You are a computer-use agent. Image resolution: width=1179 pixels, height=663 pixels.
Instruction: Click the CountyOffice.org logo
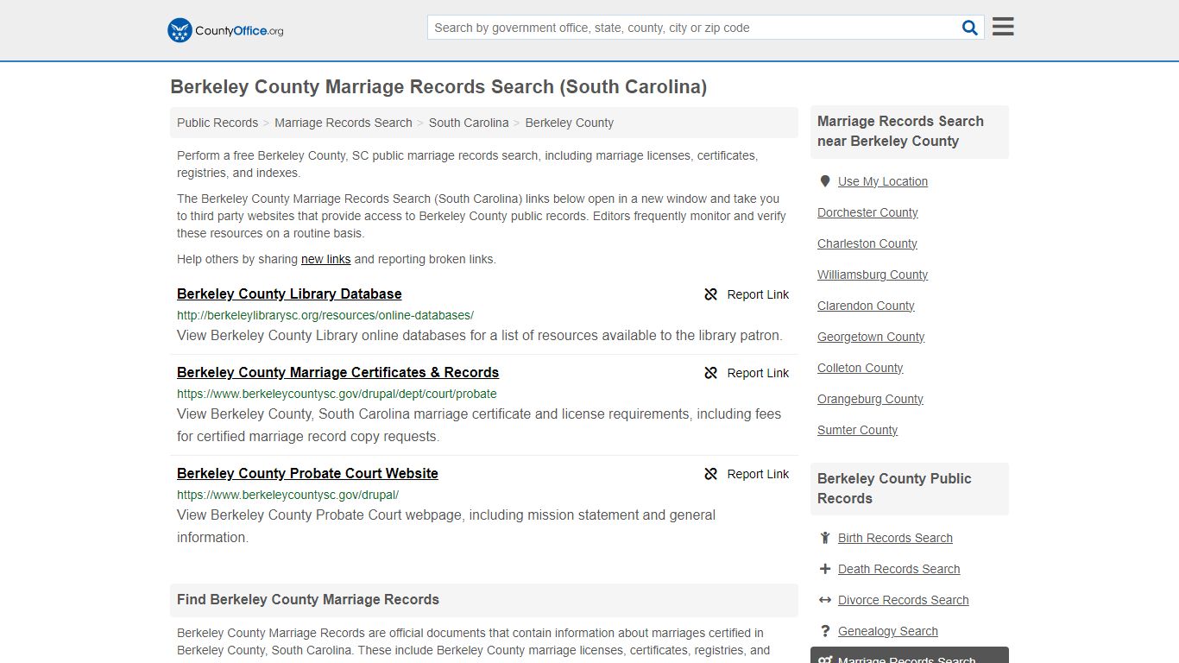225,30
